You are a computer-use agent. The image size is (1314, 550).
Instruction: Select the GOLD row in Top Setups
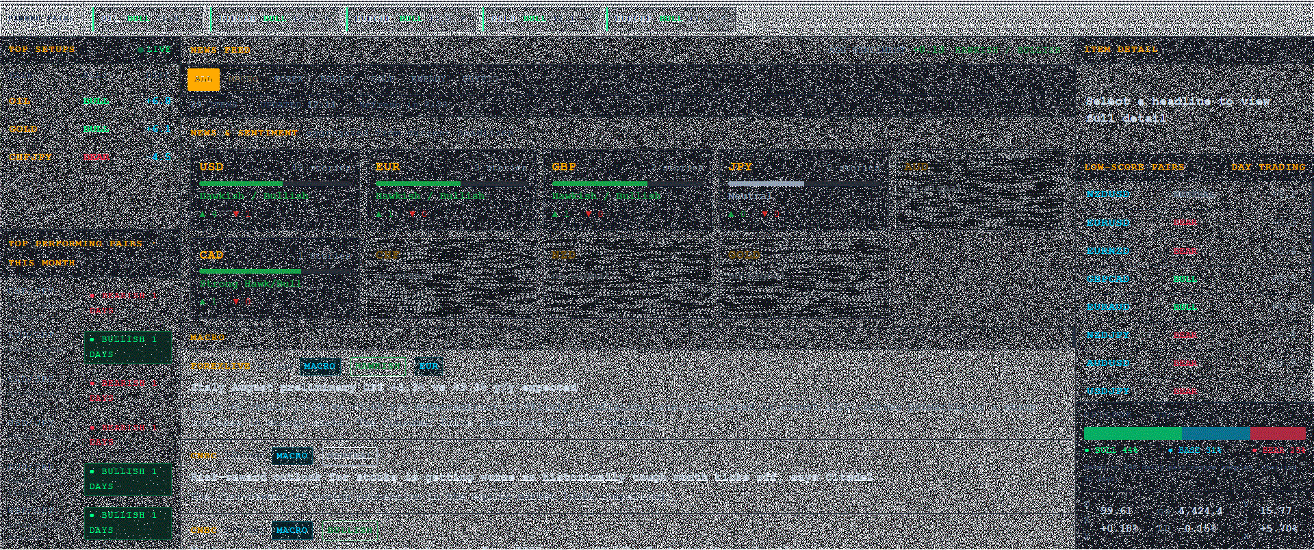(90, 129)
